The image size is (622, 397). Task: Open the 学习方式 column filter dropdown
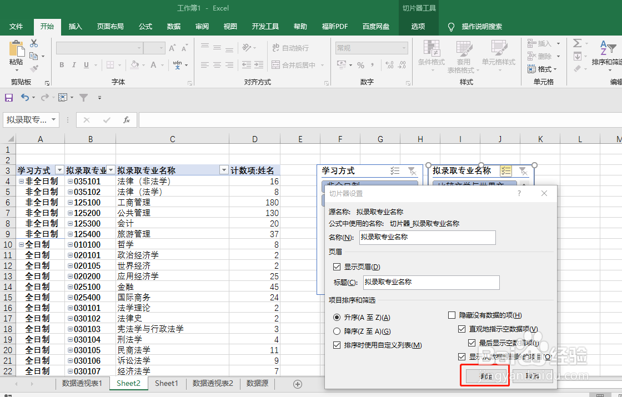pos(59,170)
